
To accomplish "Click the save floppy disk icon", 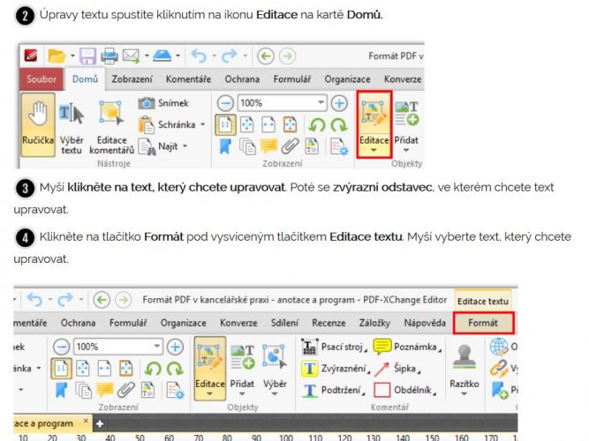I will coord(87,56).
